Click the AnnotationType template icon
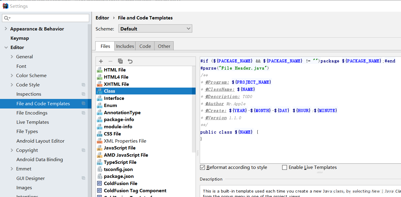 point(99,113)
